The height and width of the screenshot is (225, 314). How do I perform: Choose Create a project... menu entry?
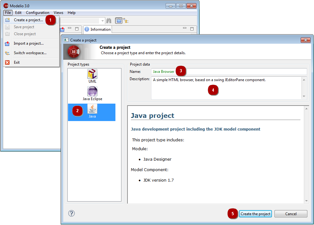click(31, 20)
